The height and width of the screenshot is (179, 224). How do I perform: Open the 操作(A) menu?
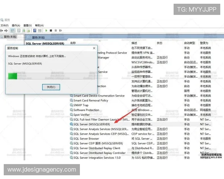click(16, 25)
